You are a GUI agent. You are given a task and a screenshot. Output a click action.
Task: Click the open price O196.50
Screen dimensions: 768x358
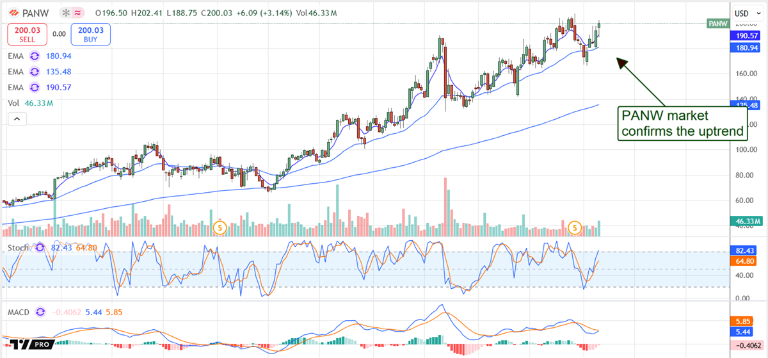click(110, 13)
